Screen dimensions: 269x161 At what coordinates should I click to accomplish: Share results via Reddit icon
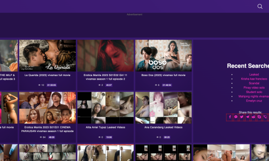(253, 117)
